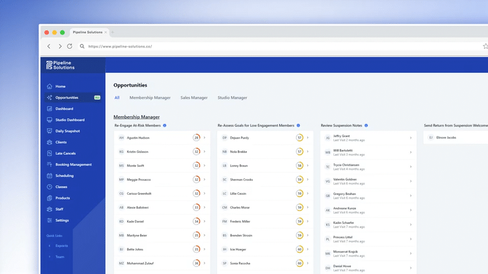Viewport: 488px width, 274px height.
Task: Select Gregory Beahan entry
Action: click(368, 195)
